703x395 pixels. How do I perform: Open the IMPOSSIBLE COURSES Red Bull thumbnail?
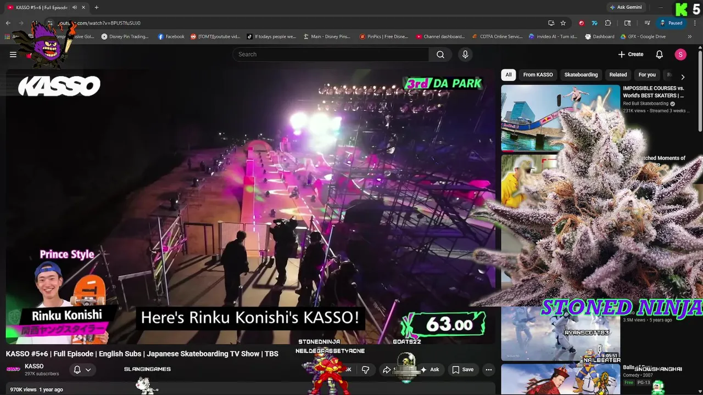click(x=560, y=117)
